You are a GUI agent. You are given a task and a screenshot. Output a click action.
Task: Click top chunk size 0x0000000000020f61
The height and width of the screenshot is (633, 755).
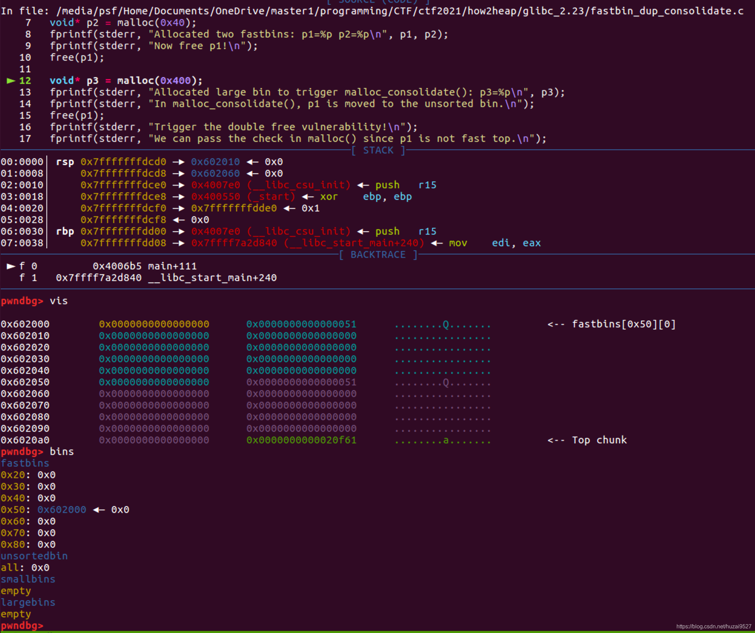(x=301, y=440)
